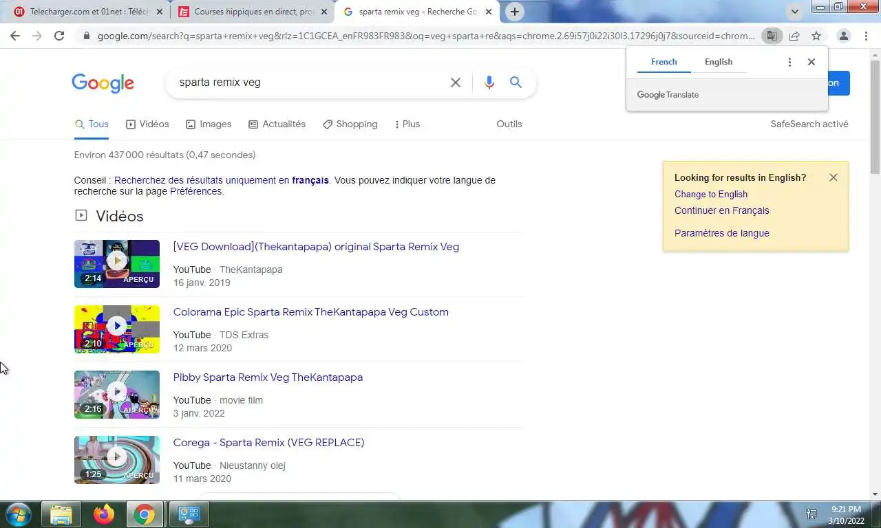The image size is (881, 528).
Task: Expand the Plus more-filters menu
Action: [407, 124]
